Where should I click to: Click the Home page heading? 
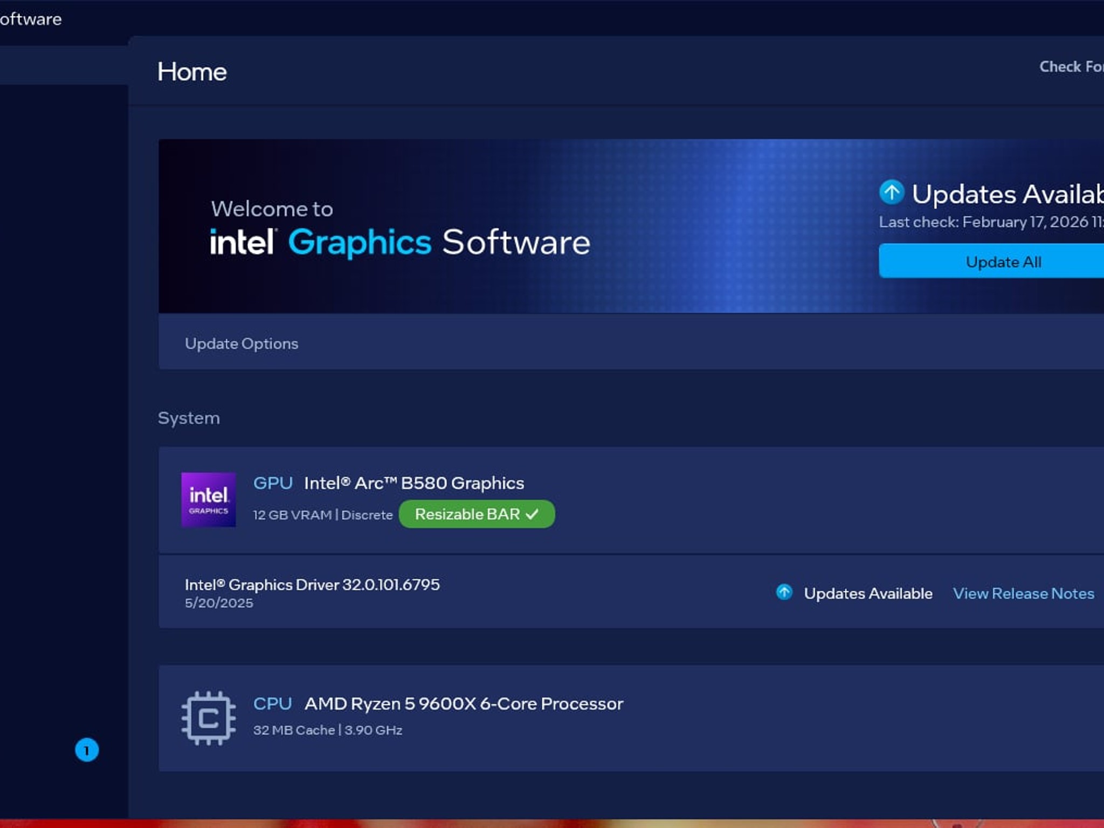click(192, 72)
